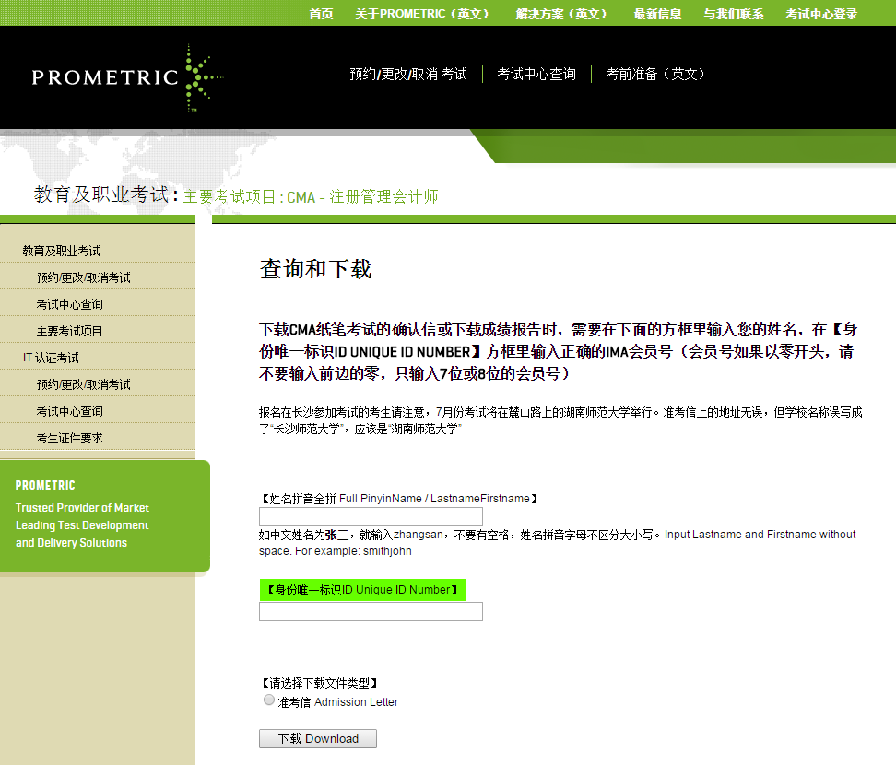Click the 与我们联系 contact link

pyautogui.click(x=734, y=14)
